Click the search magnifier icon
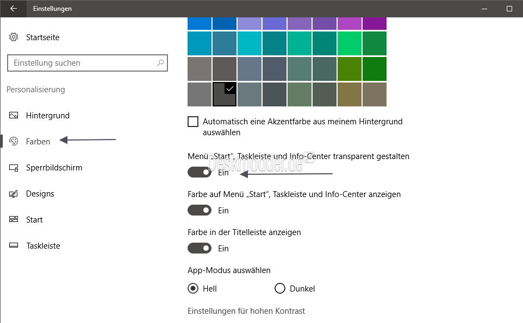The height and width of the screenshot is (323, 523). [160, 62]
